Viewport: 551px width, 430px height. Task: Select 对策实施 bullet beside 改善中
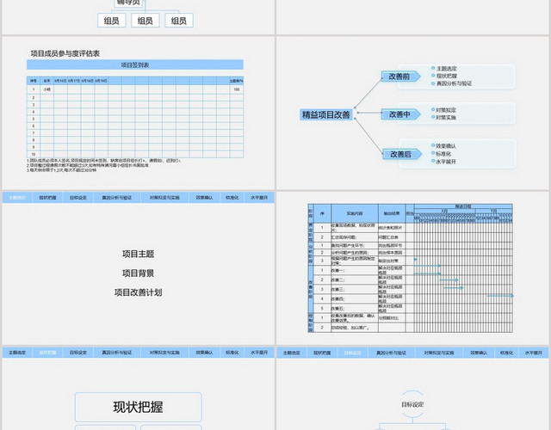point(446,117)
